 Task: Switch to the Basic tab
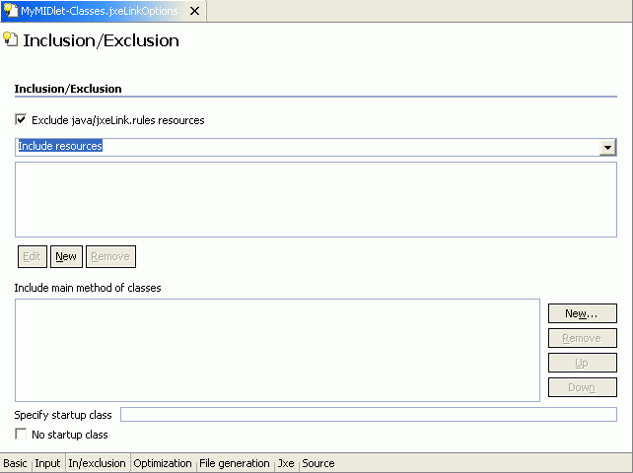(x=15, y=463)
